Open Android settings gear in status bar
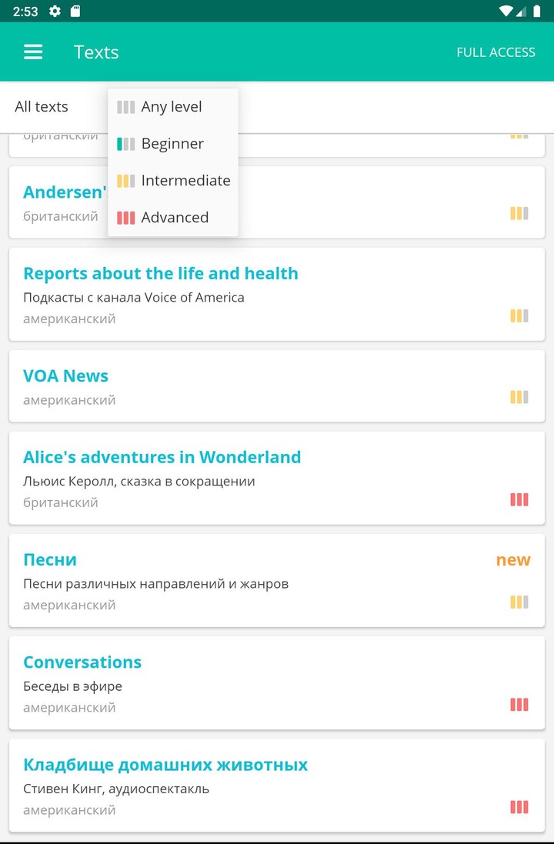Screen dimensions: 554x844 point(55,11)
